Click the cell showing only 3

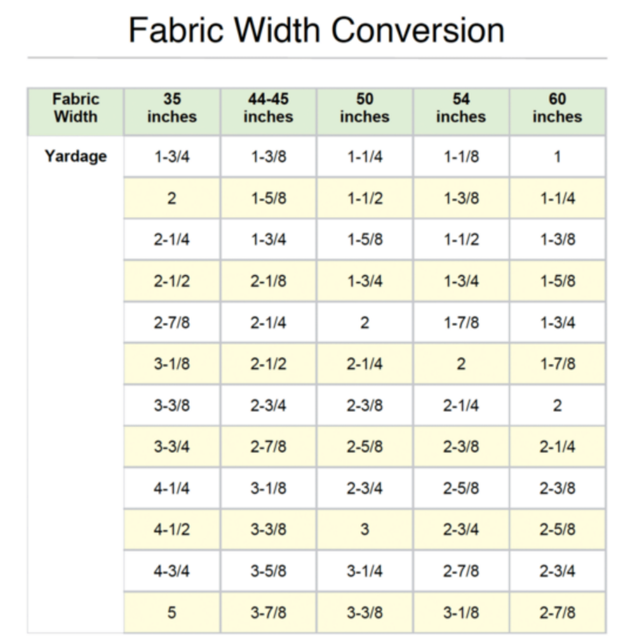365,529
